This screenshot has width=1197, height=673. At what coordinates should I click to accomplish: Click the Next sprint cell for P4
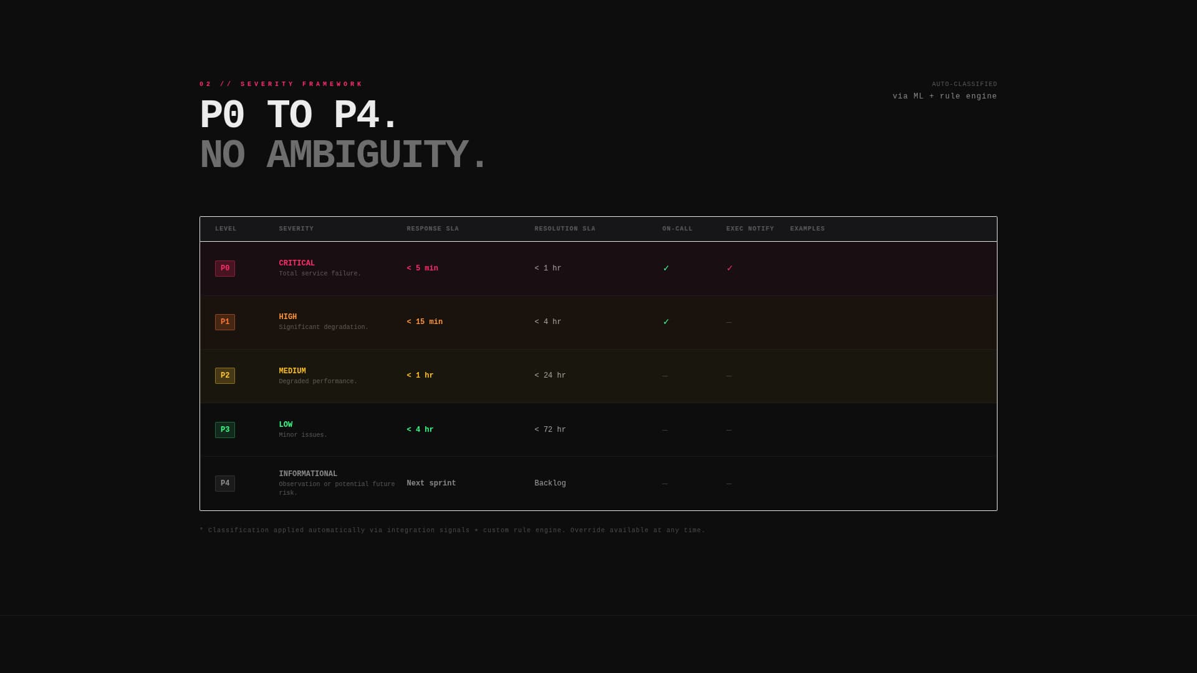click(x=431, y=483)
